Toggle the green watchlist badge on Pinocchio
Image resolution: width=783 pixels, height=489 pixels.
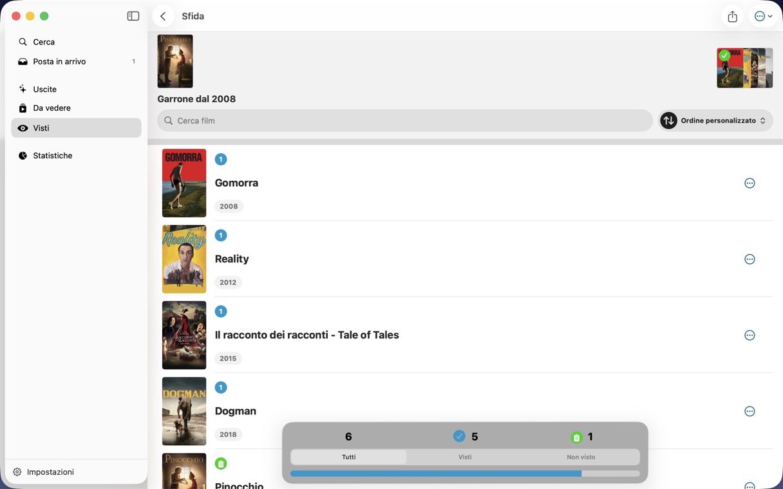pos(221,463)
